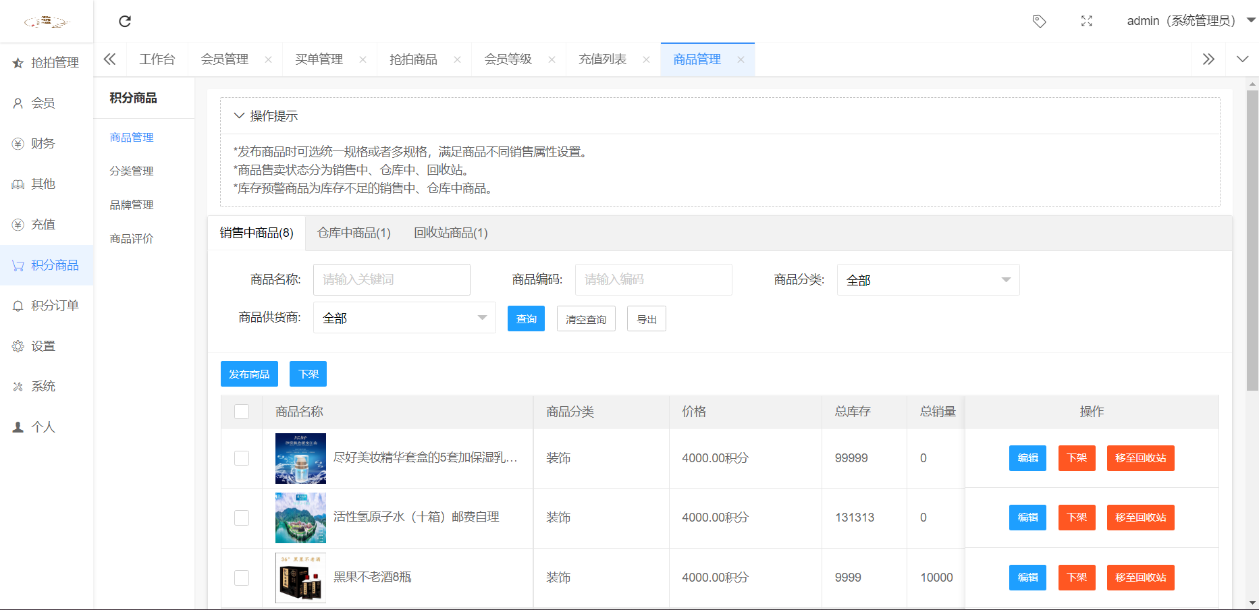Image resolution: width=1259 pixels, height=610 pixels.
Task: Click the vertical scrollbar thumb
Action: click(1252, 240)
